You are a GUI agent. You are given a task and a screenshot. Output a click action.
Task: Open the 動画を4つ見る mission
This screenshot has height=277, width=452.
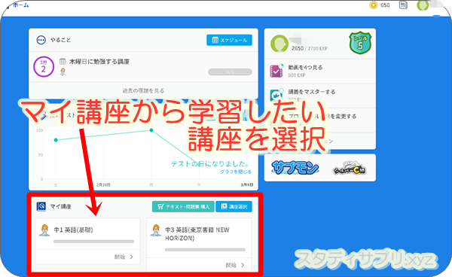(320, 71)
